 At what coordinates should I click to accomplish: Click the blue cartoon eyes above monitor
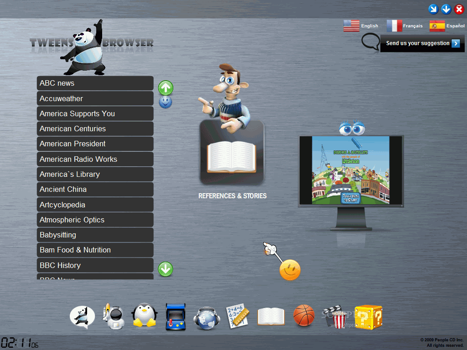click(352, 128)
